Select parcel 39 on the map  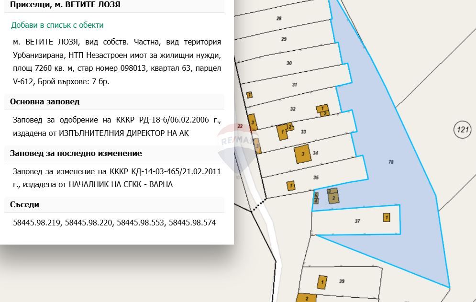coord(342,281)
